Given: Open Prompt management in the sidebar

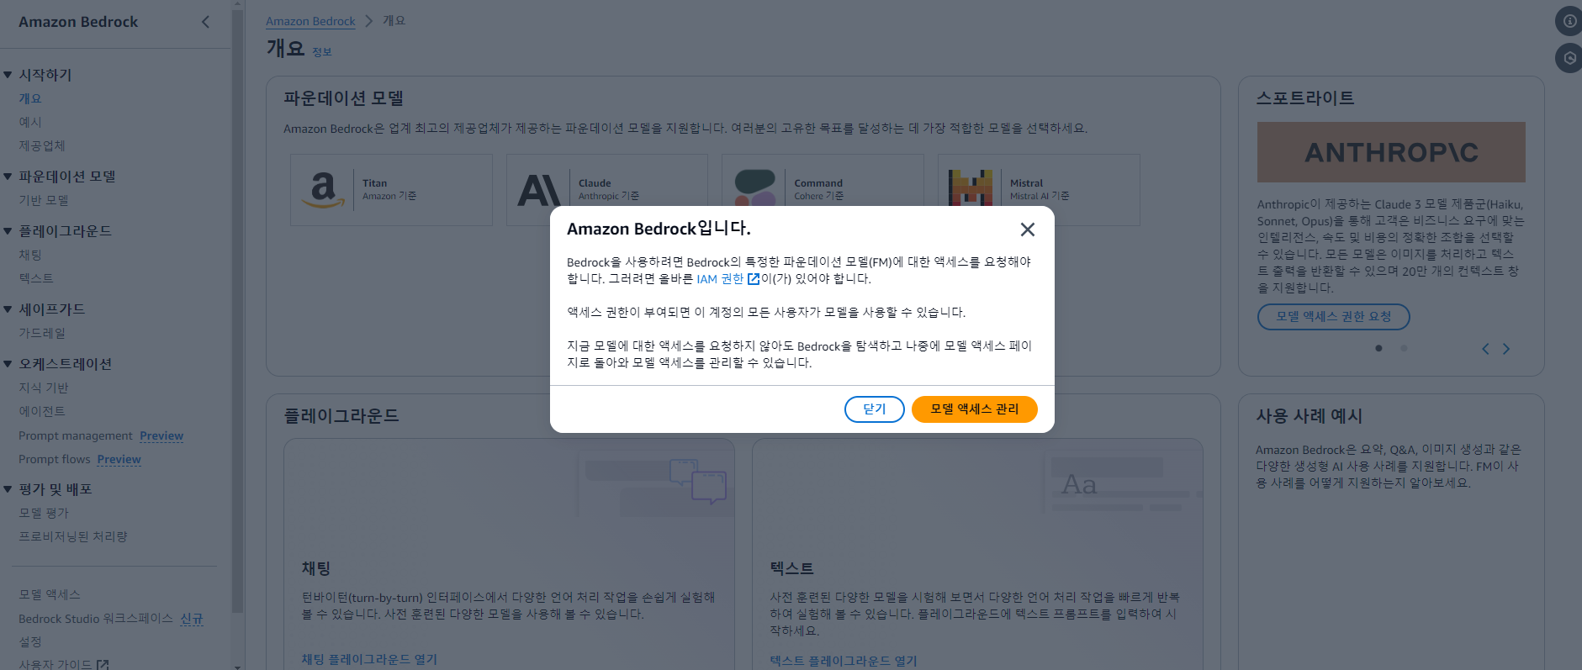Looking at the screenshot, I should click(x=76, y=435).
